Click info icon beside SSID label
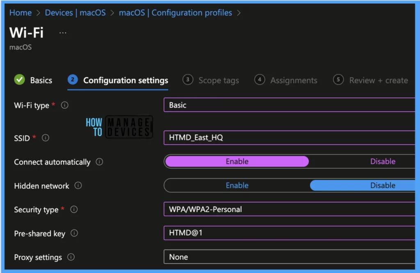Screen dimensions: 420x273 tap(46, 138)
